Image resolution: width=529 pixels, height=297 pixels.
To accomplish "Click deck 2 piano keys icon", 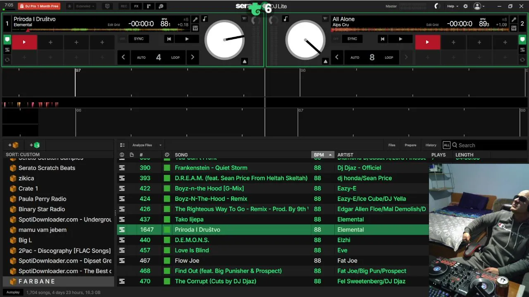I will (x=514, y=28).
